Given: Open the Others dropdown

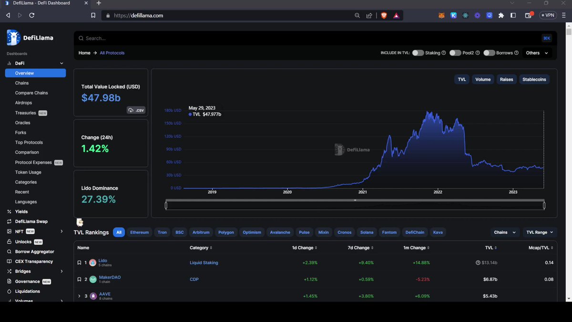Looking at the screenshot, I should [x=537, y=53].
